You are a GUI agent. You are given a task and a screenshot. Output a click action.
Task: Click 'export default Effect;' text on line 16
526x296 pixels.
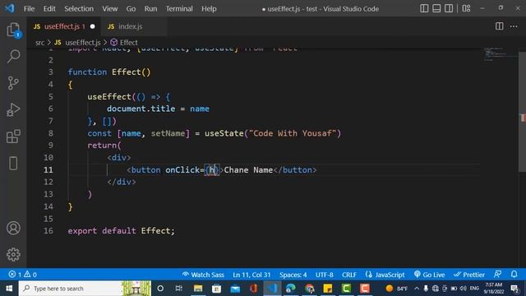pos(121,231)
